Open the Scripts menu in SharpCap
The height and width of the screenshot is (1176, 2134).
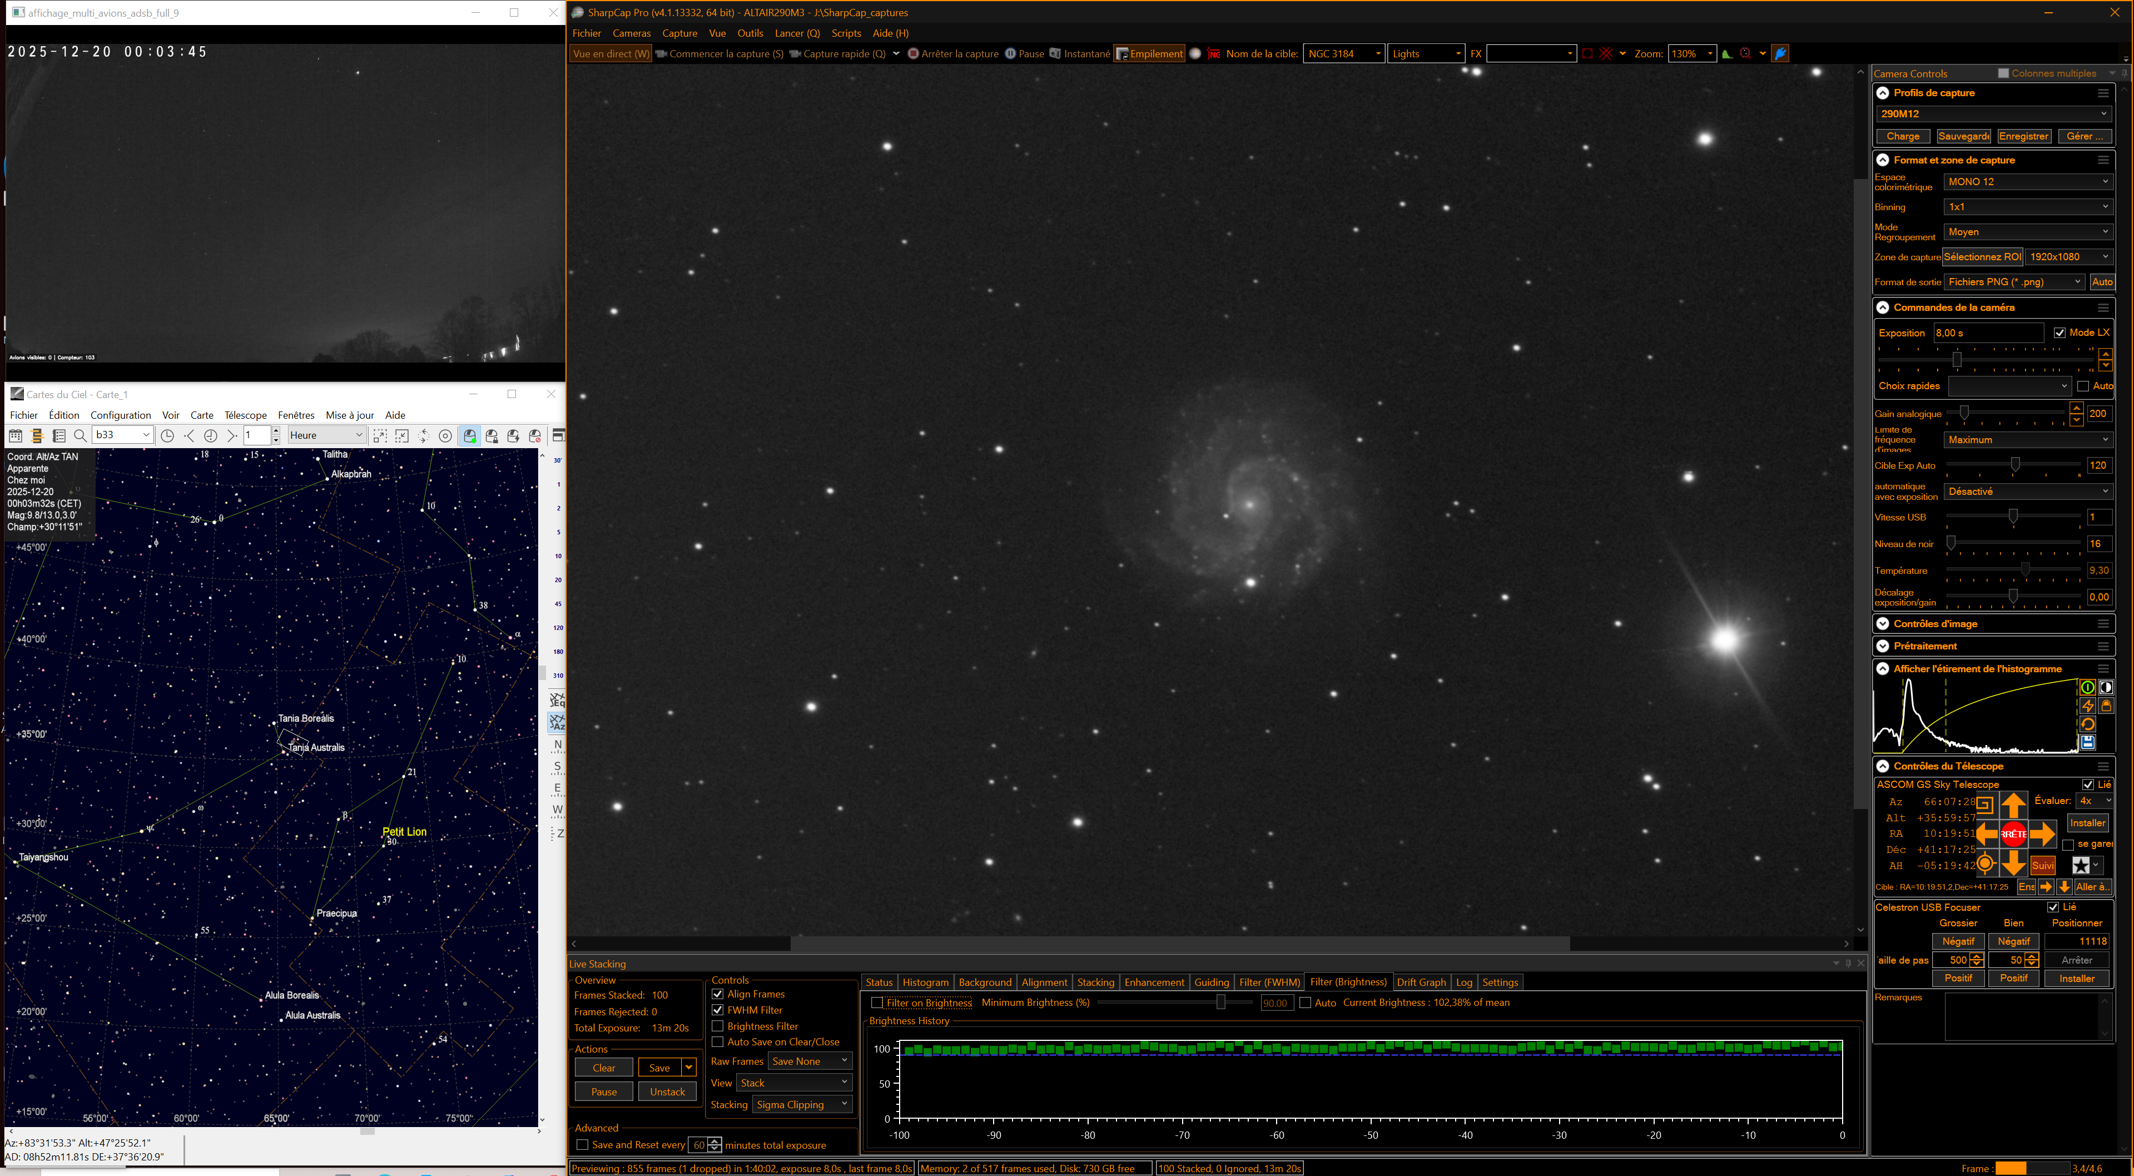[846, 33]
